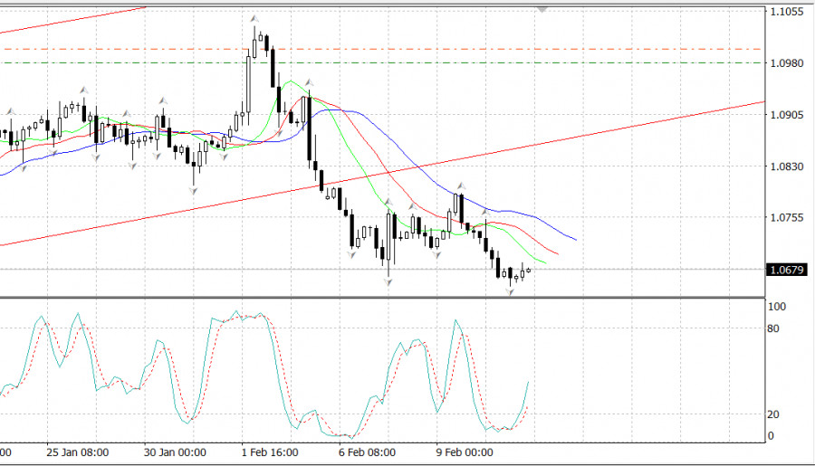Viewport: 815px width, 466px height.
Task: Click the 1.0830 price scale label
Action: tap(787, 166)
